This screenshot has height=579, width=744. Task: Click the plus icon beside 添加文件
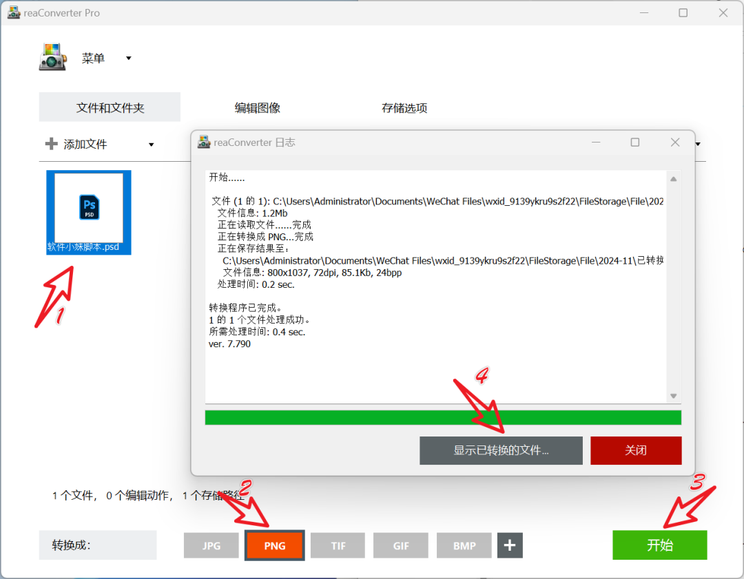point(51,144)
